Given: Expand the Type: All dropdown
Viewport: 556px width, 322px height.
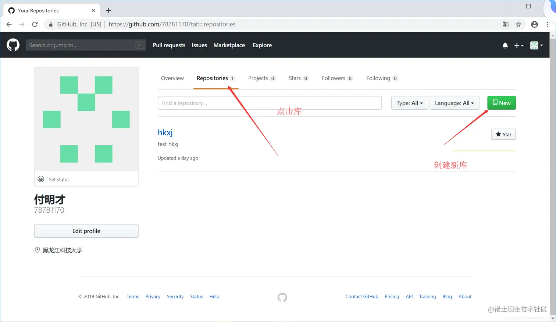Looking at the screenshot, I should [x=410, y=103].
